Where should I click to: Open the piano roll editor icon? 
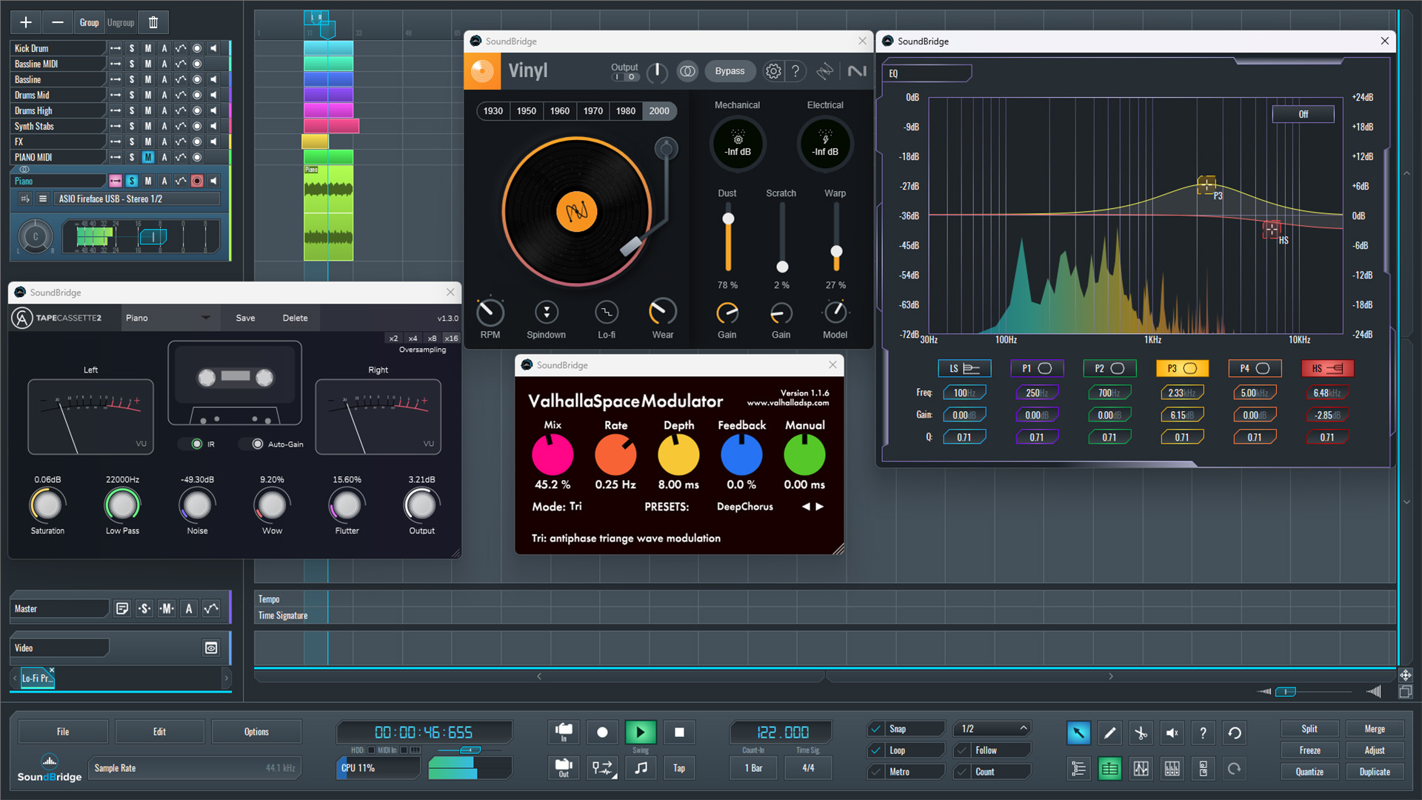pyautogui.click(x=1172, y=769)
